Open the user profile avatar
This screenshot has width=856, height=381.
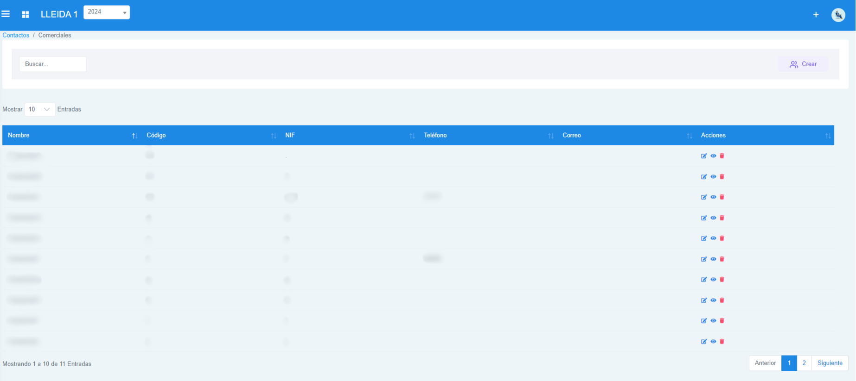[x=838, y=15]
